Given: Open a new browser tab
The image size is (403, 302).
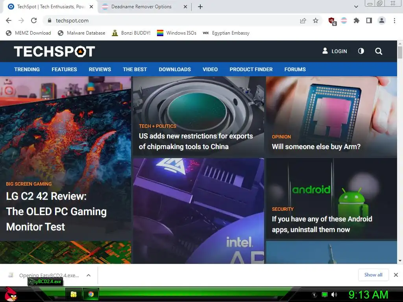Looking at the screenshot, I should (200, 7).
